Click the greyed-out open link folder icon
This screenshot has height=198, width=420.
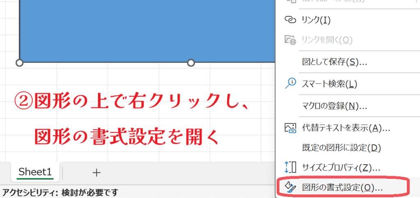(x=290, y=40)
